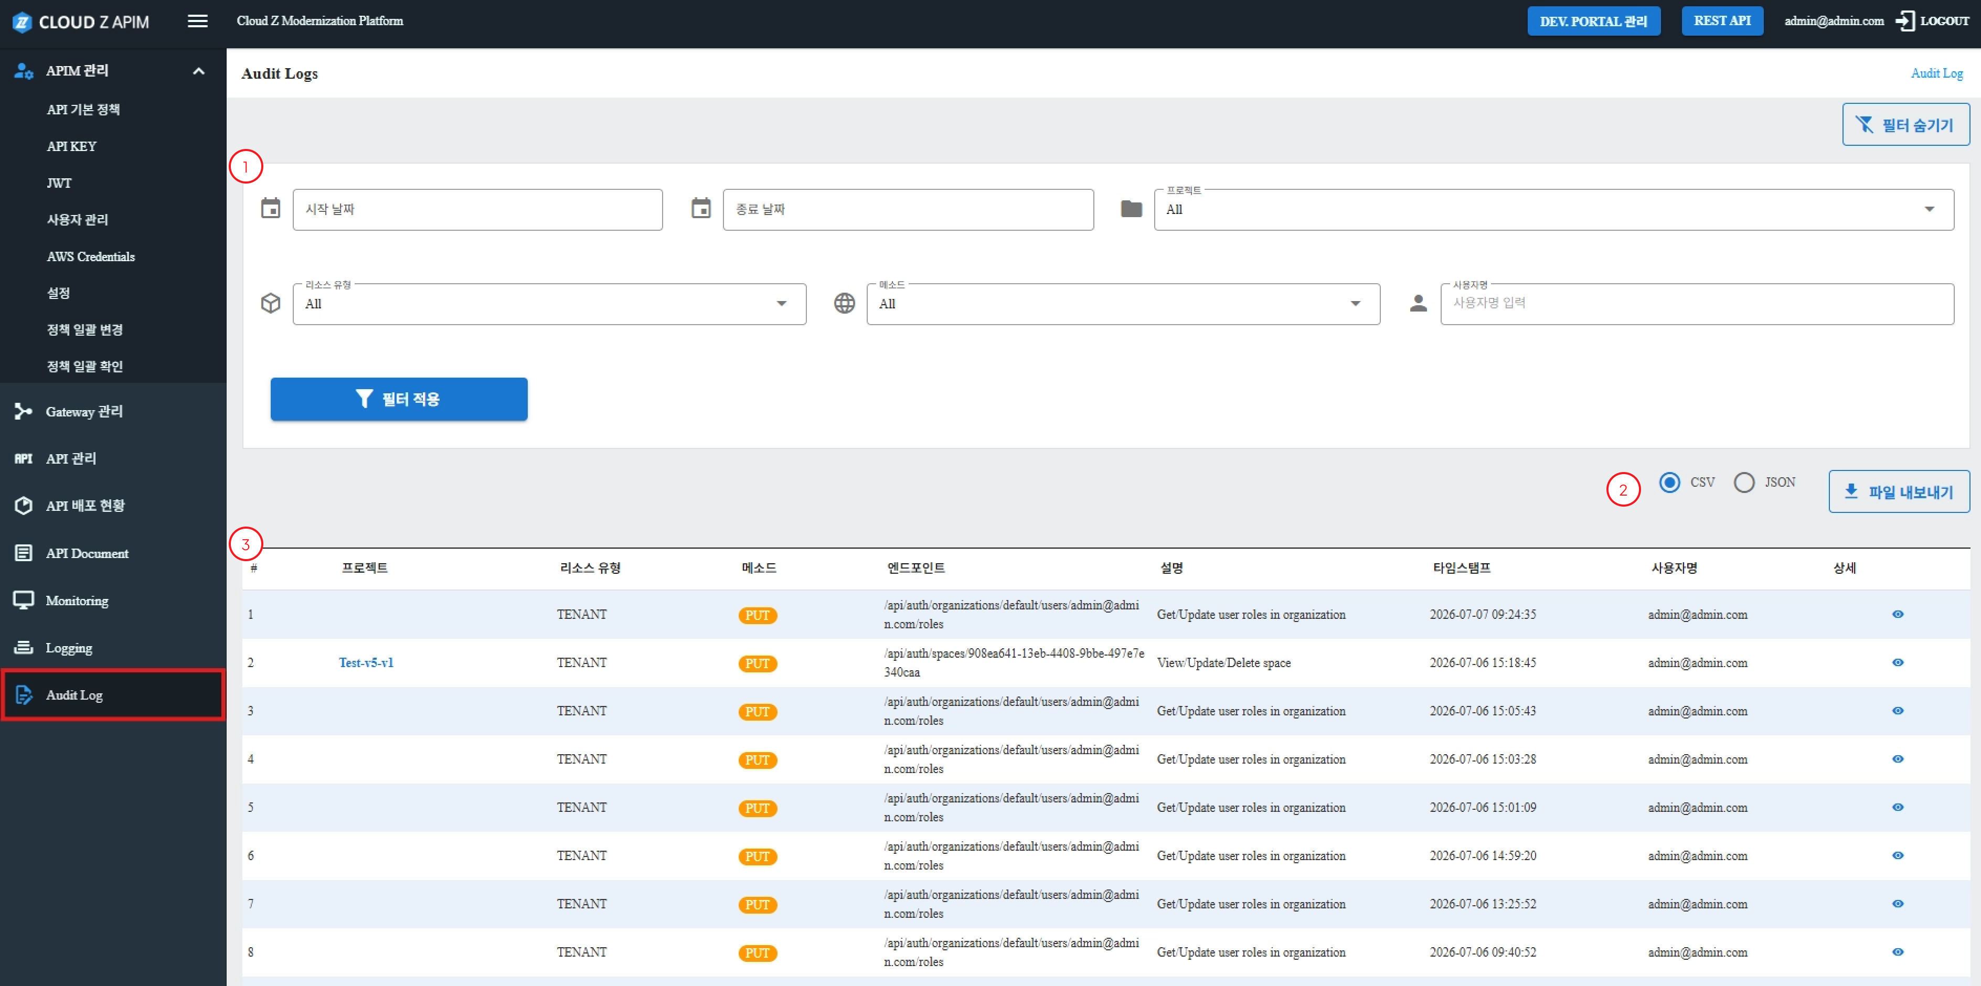View details of log row 7
Viewport: 1981px width, 986px height.
click(1898, 904)
